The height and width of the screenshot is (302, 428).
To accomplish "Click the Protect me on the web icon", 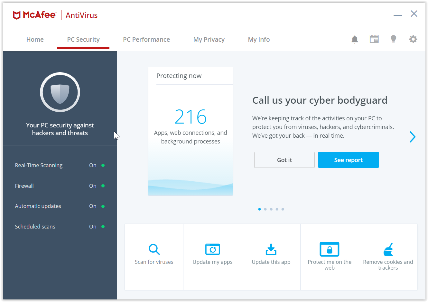I will pyautogui.click(x=330, y=249).
